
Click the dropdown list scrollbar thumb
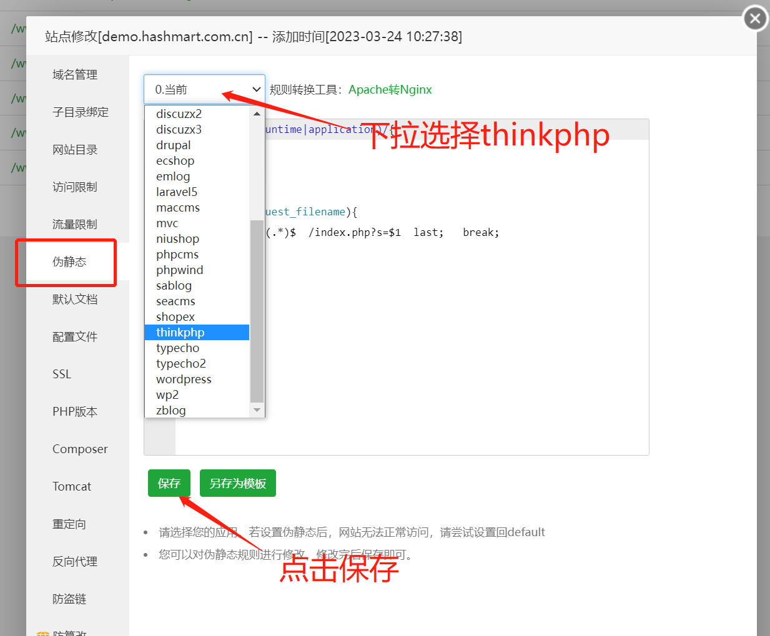257,311
